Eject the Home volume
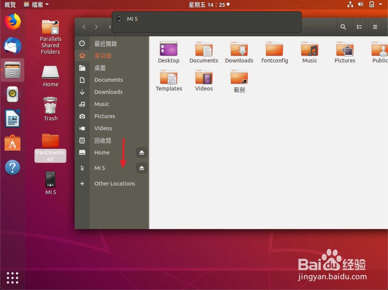Image resolution: width=388 pixels, height=290 pixels. pos(142,152)
